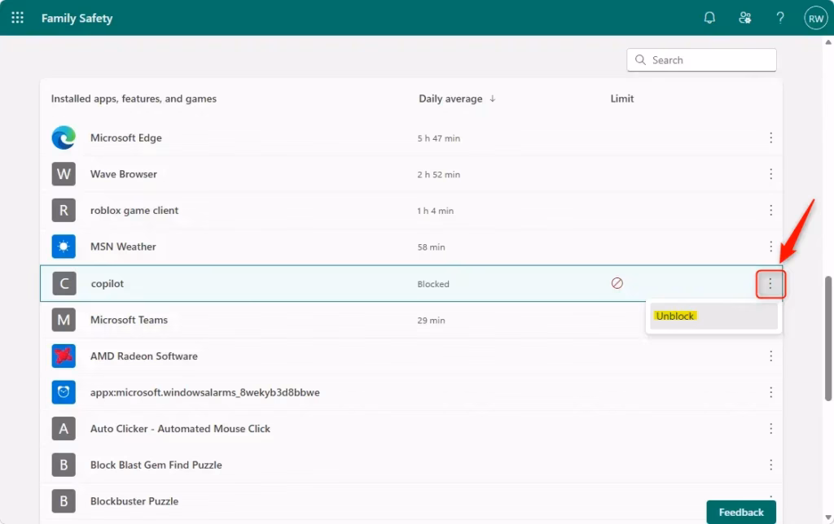Open family settings people icon
This screenshot has width=834, height=524.
pos(744,18)
